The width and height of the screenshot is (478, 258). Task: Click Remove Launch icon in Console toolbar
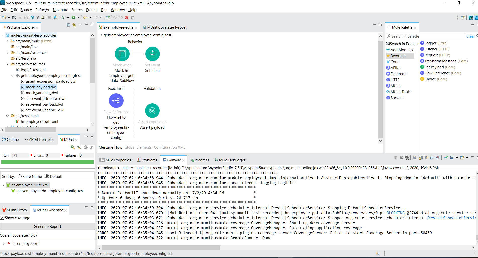(x=401, y=158)
